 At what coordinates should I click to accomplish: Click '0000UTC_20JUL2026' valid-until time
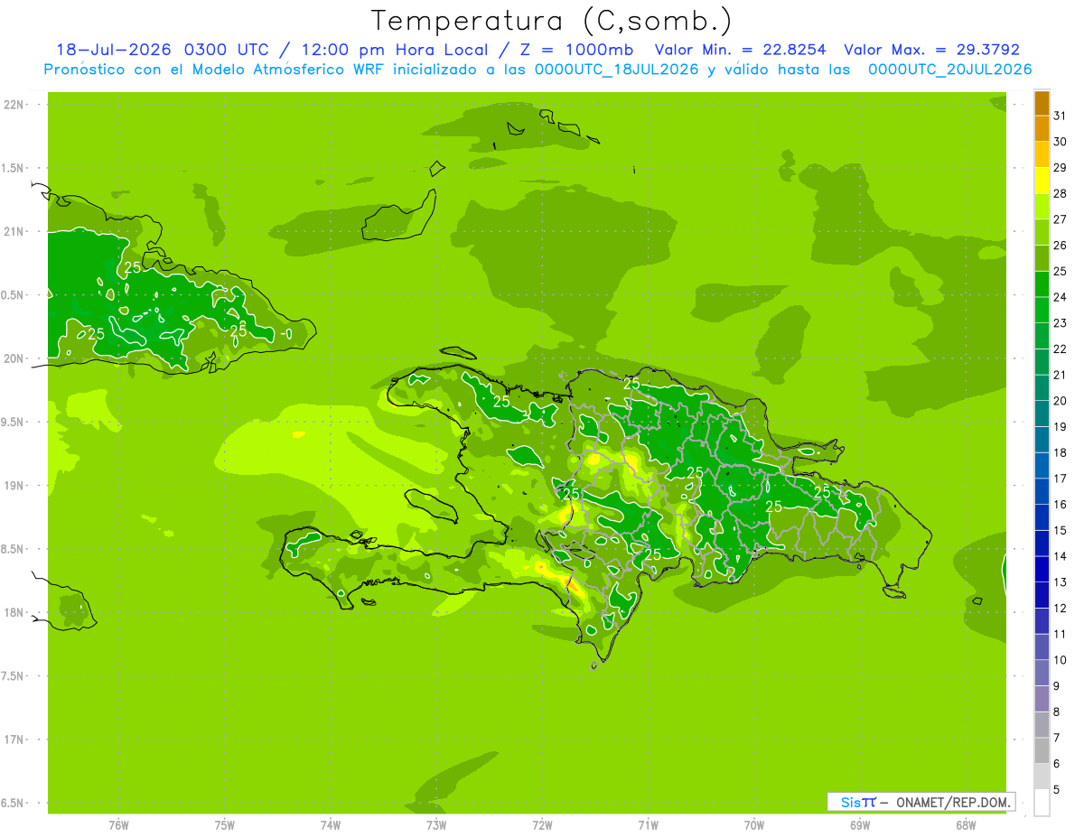click(949, 70)
